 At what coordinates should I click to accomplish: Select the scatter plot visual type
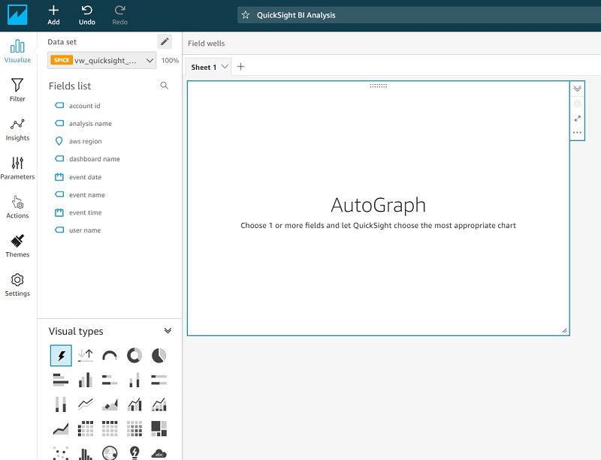click(x=61, y=452)
